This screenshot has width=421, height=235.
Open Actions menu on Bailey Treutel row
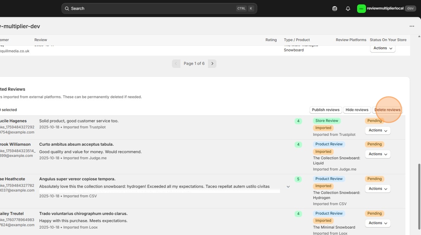click(377, 223)
